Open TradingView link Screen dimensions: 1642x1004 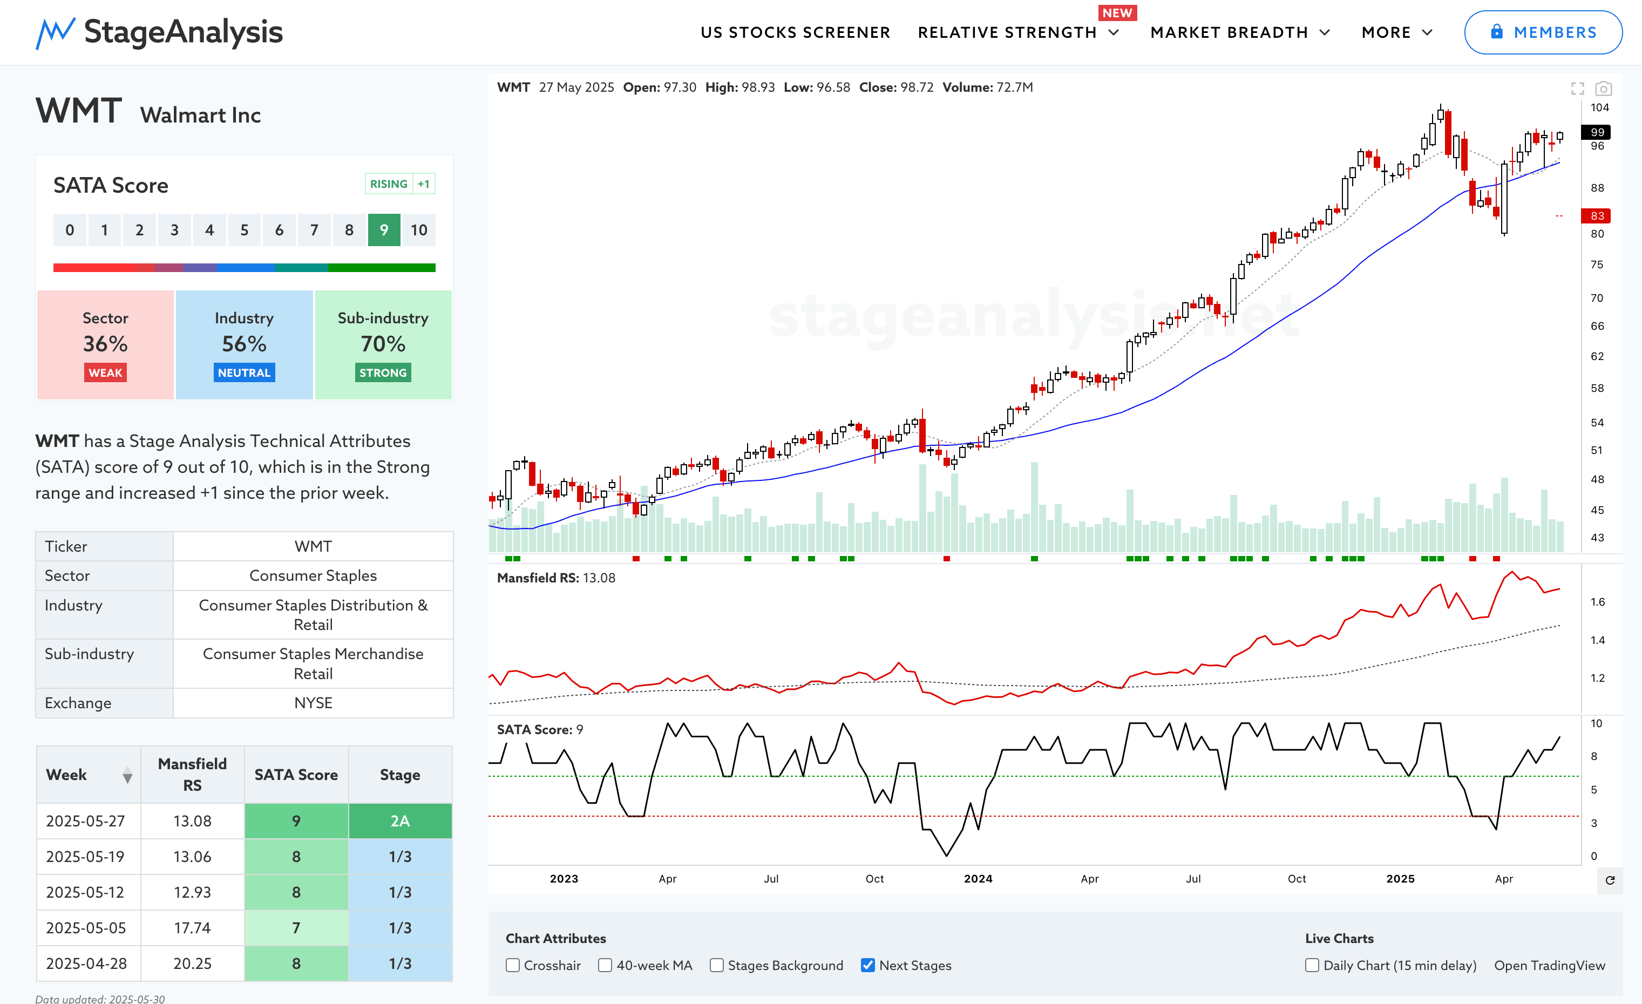point(1549,965)
